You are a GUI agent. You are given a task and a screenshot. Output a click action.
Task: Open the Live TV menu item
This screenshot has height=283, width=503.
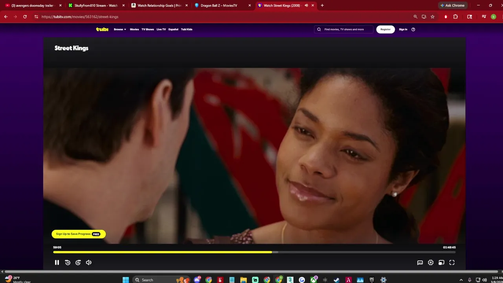click(161, 29)
